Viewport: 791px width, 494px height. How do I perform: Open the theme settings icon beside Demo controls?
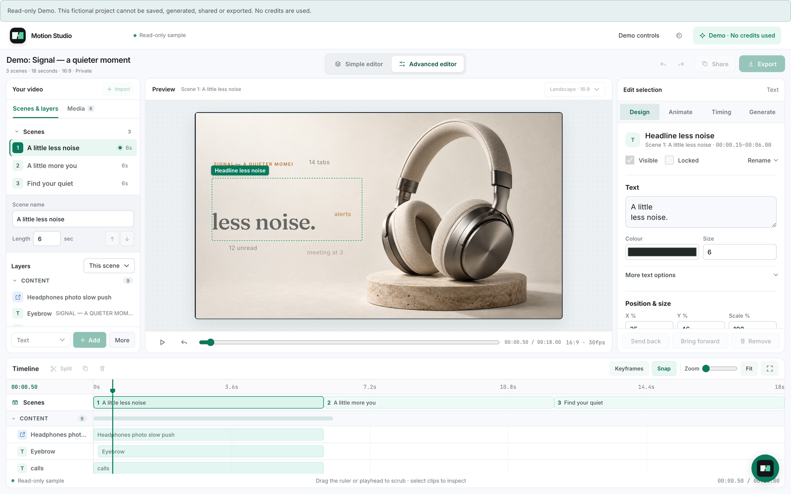679,36
